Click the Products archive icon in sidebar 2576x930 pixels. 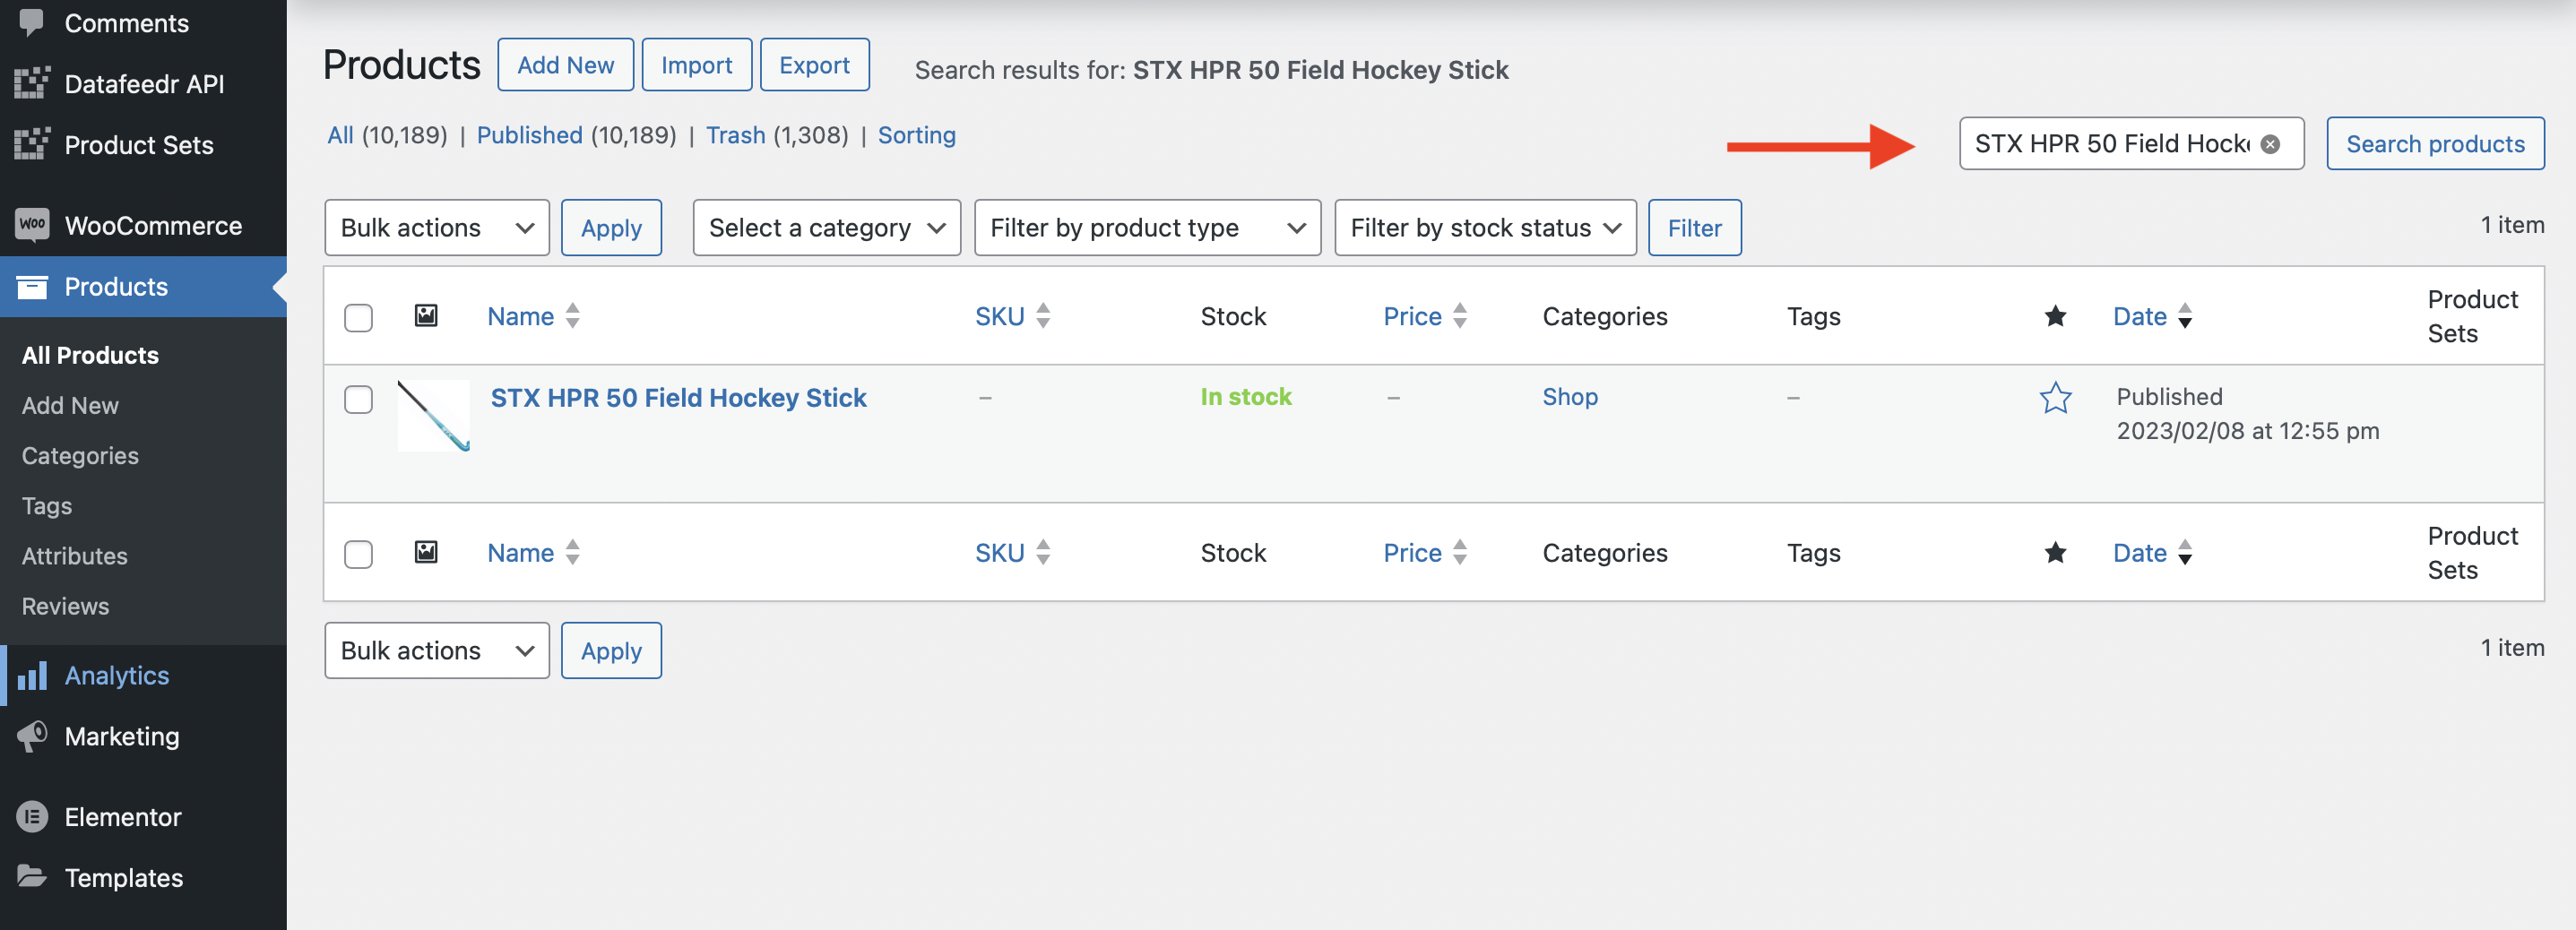31,287
